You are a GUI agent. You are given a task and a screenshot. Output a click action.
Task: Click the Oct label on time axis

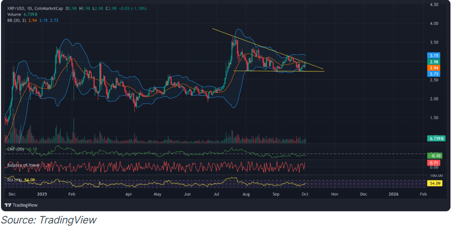pyautogui.click(x=305, y=195)
